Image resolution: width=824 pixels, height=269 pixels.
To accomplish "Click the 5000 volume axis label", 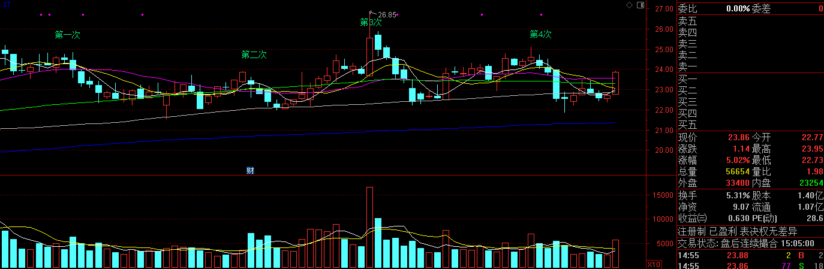I will [664, 244].
